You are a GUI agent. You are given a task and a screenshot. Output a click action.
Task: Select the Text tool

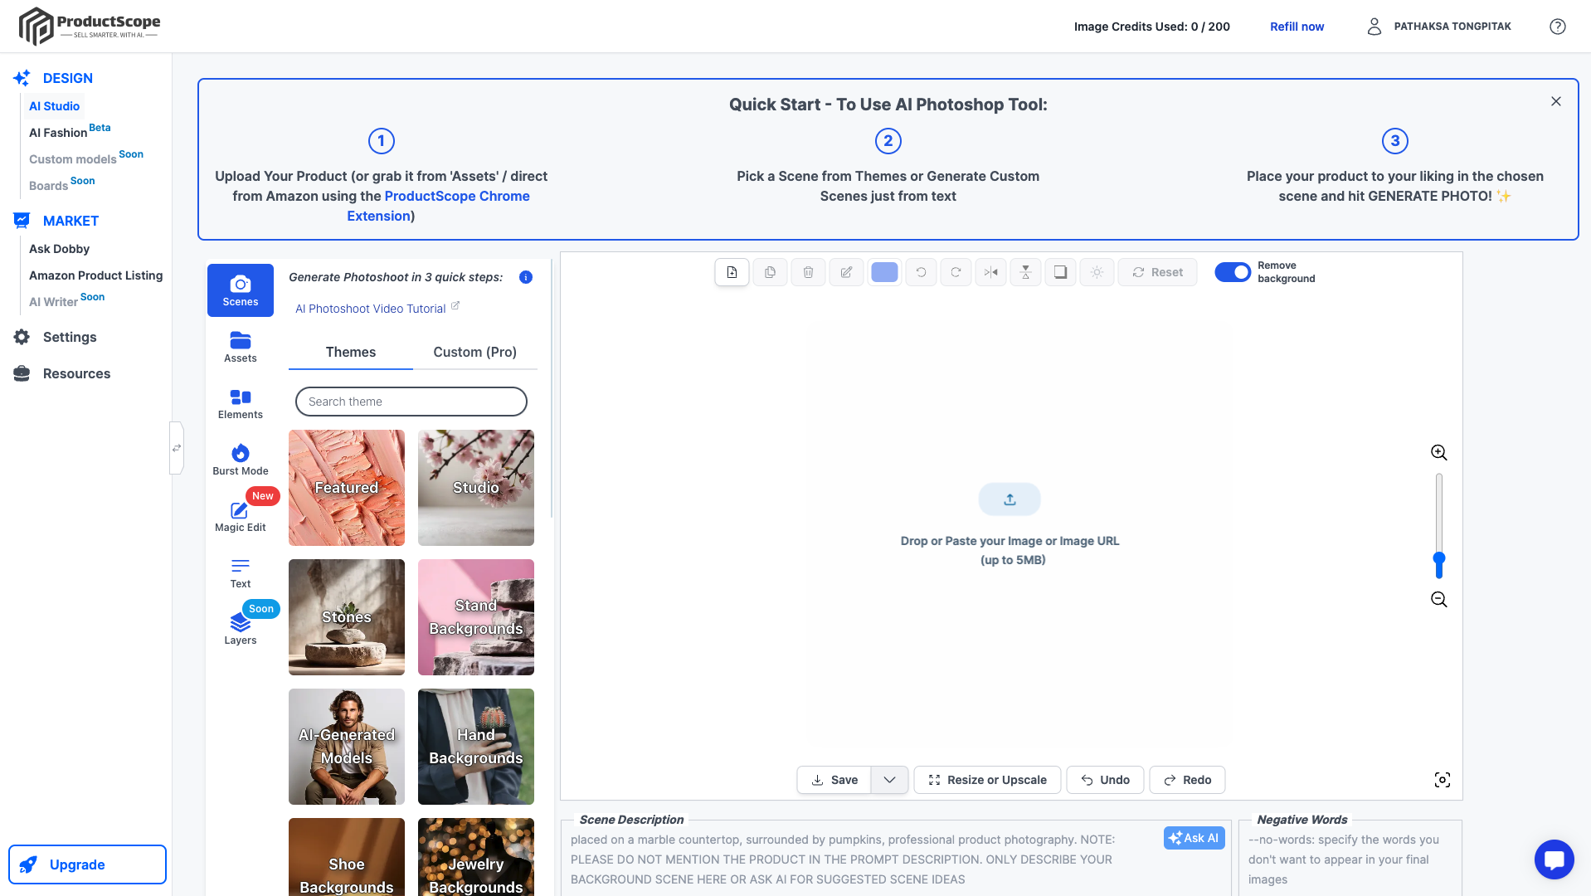point(240,571)
